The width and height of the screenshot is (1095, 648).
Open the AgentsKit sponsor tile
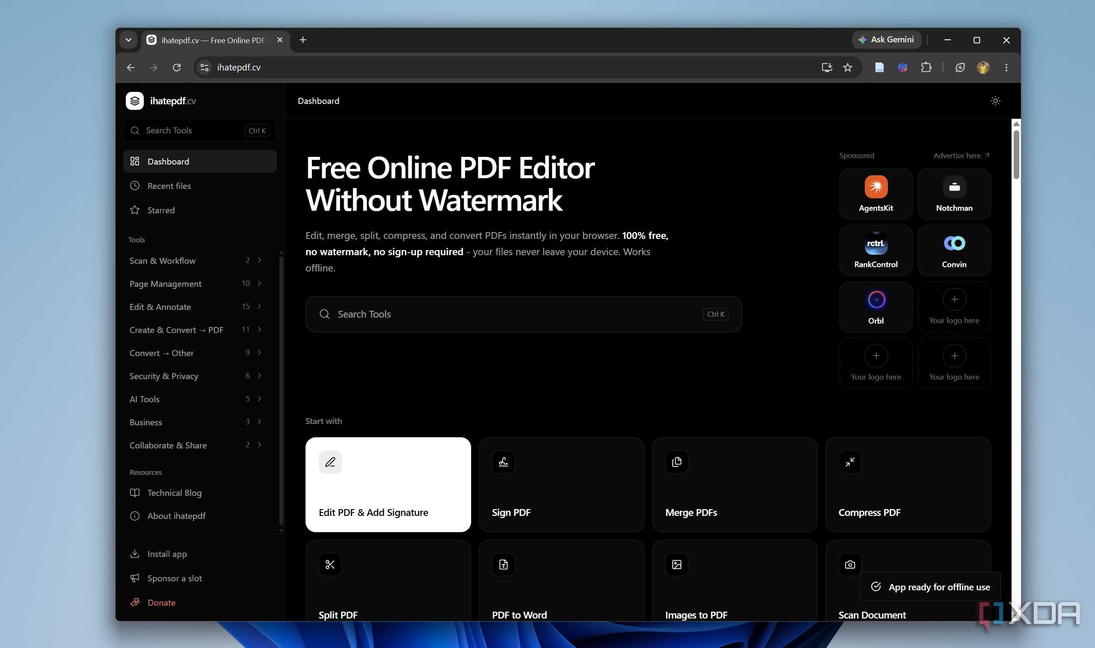pyautogui.click(x=875, y=194)
